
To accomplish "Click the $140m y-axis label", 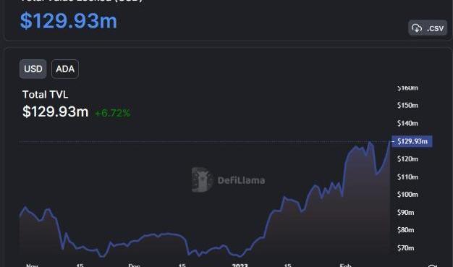I will (407, 124).
